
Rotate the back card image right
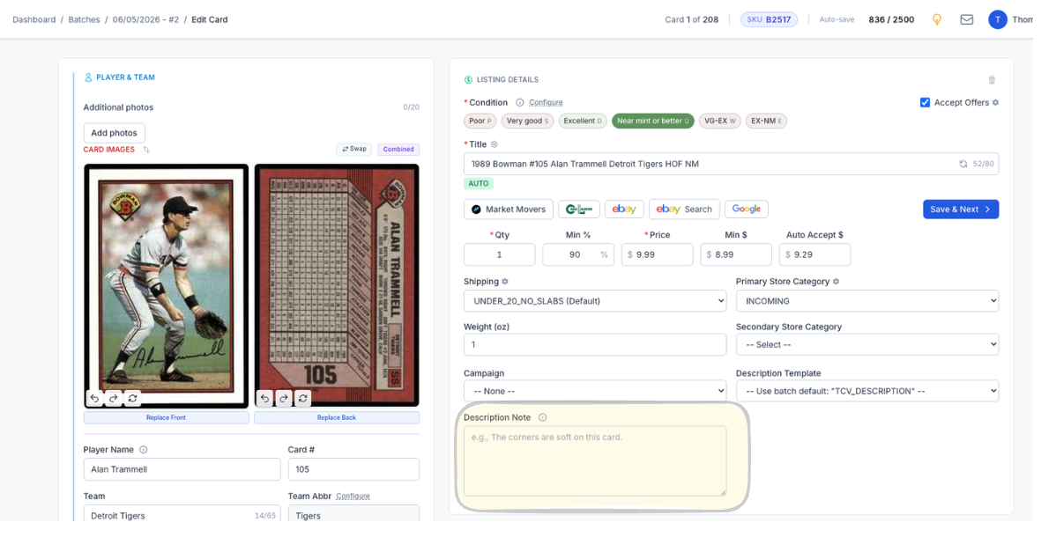pyautogui.click(x=284, y=399)
